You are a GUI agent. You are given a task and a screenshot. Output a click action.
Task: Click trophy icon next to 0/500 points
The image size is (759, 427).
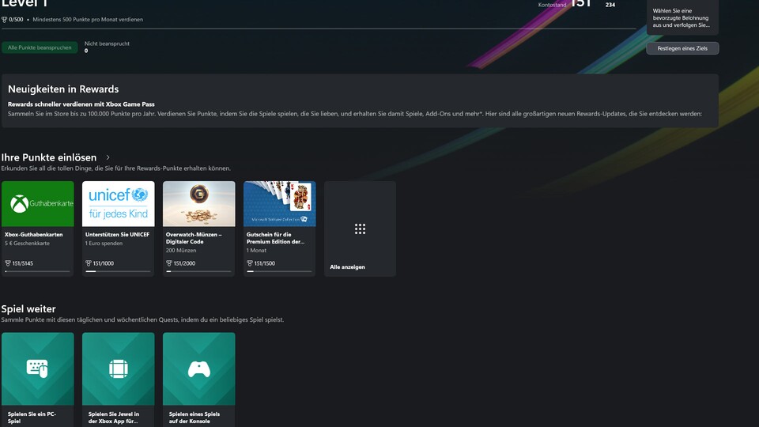click(x=5, y=19)
